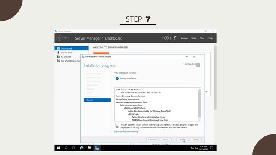Click 'AD DS Snap-Ins and Command-Line Tools' entry

point(150,120)
